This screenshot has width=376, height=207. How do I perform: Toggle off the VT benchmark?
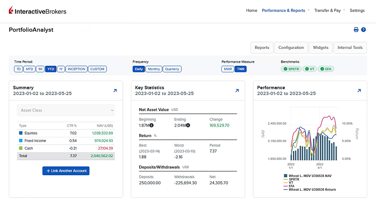[x=310, y=69]
